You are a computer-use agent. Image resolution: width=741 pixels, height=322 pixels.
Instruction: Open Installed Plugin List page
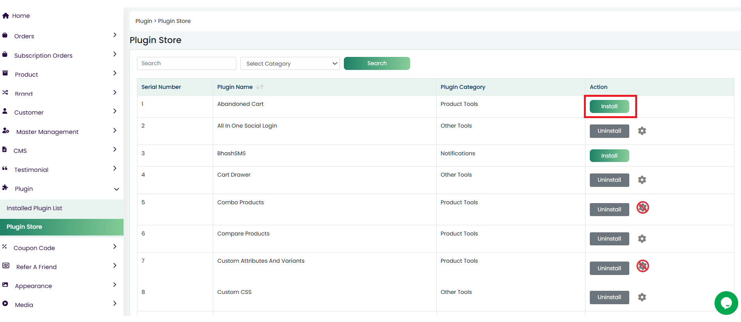coord(34,208)
